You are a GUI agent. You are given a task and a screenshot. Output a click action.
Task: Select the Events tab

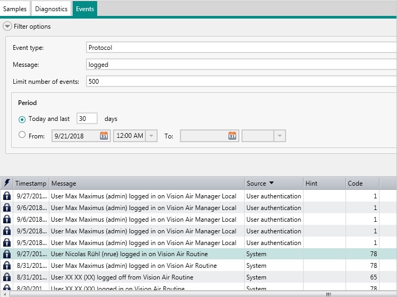pyautogui.click(x=85, y=9)
